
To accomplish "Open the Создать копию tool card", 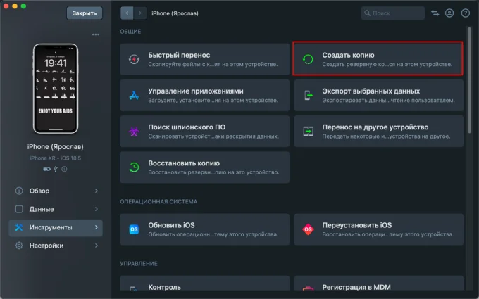I will pos(378,58).
